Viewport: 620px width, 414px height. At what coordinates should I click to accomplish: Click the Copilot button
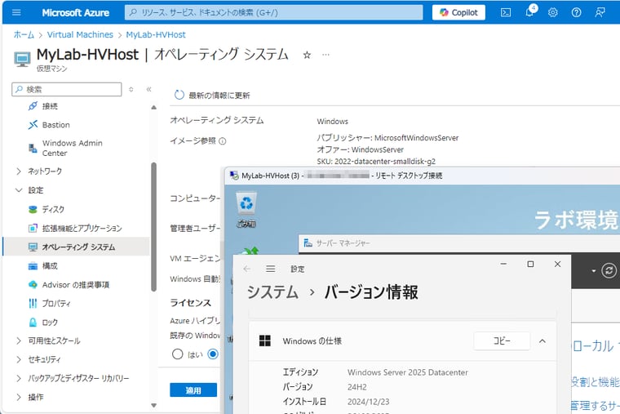458,13
